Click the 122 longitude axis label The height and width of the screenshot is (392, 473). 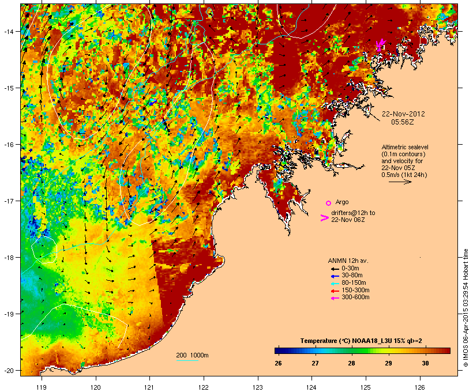[x=204, y=387]
